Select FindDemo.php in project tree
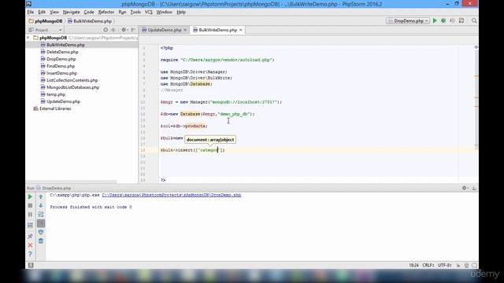This screenshot has width=504, height=283. point(61,66)
